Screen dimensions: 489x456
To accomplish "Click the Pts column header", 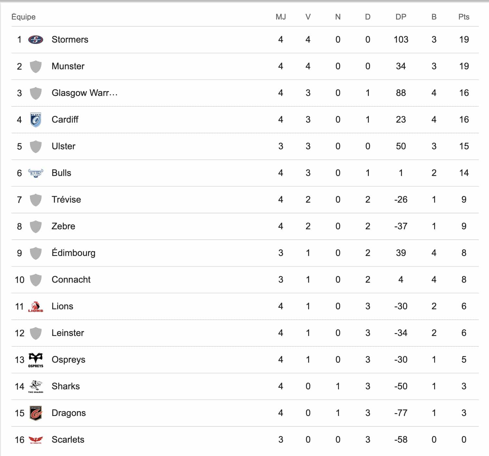I will 464,17.
